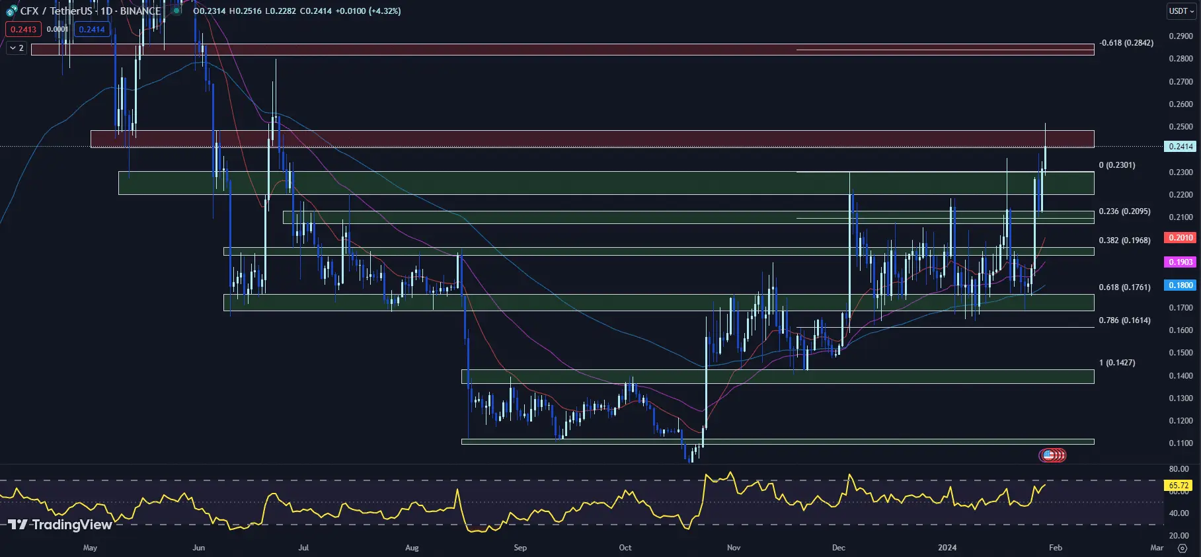Select the red 0.2010 moving average label
This screenshot has width=1201, height=557.
coord(1181,238)
